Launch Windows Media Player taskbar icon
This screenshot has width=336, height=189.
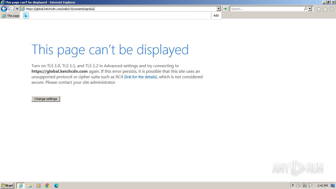pyautogui.click(x=39, y=186)
